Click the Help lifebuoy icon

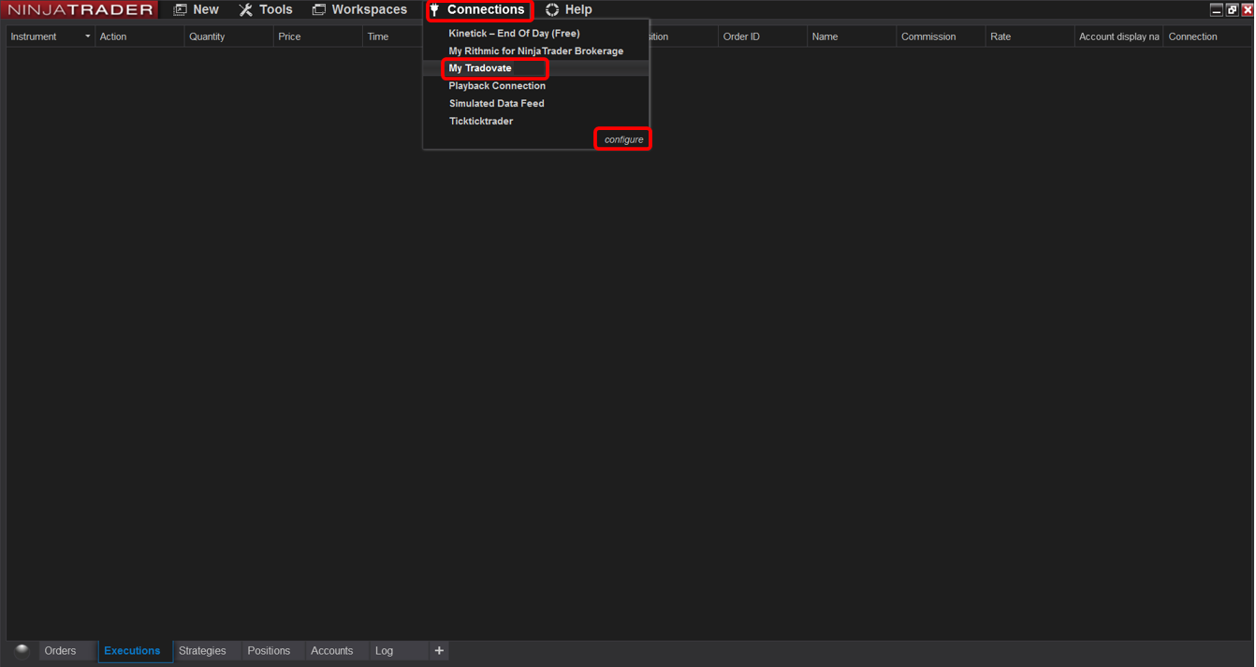(x=552, y=9)
